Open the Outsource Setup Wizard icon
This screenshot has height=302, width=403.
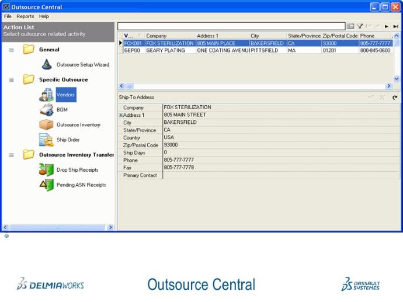pyautogui.click(x=47, y=65)
